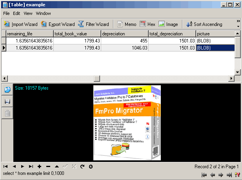Click the horizontal scrollbar thumb
Screen dimensions: 242x180
click(x=97, y=78)
